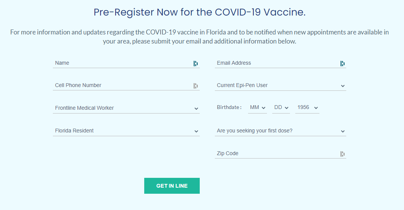Click password manager icon in Name field
The image size is (404, 210).
(x=196, y=64)
